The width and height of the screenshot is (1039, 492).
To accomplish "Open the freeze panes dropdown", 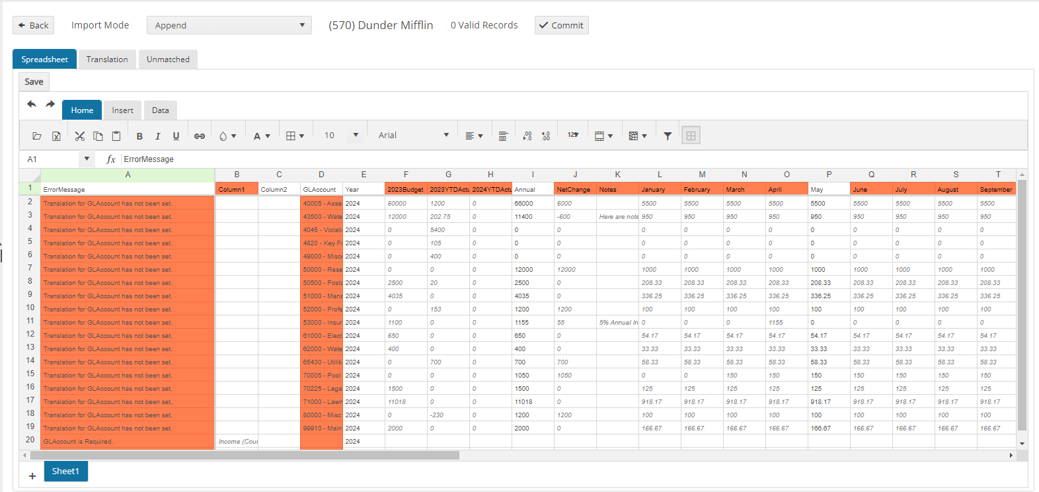I will [637, 136].
